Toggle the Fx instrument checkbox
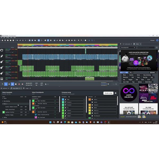Viewport: 159px width, 159px height. 63,108
